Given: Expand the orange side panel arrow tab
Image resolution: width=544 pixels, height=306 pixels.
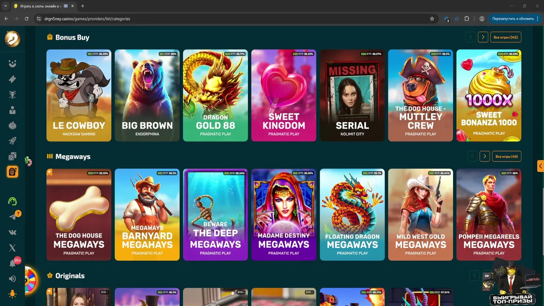Looking at the screenshot, I should (541, 166).
